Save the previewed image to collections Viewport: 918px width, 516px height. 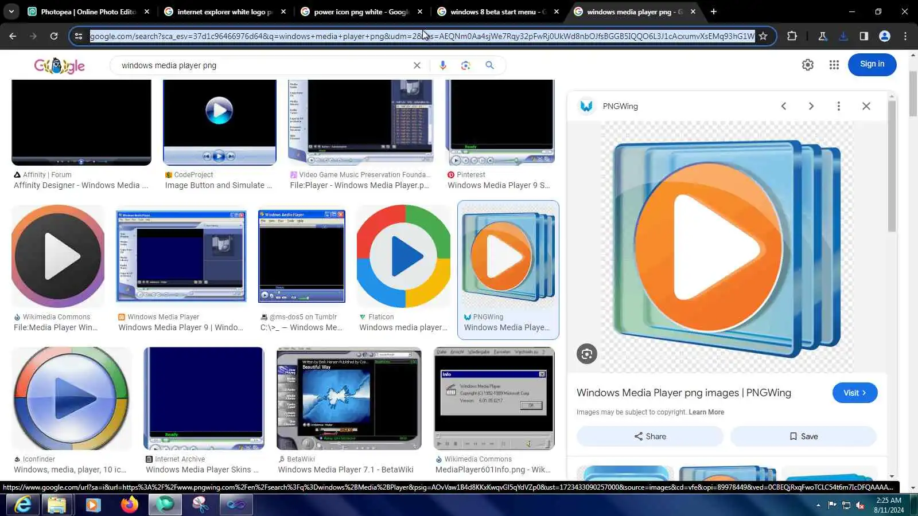[x=804, y=436]
